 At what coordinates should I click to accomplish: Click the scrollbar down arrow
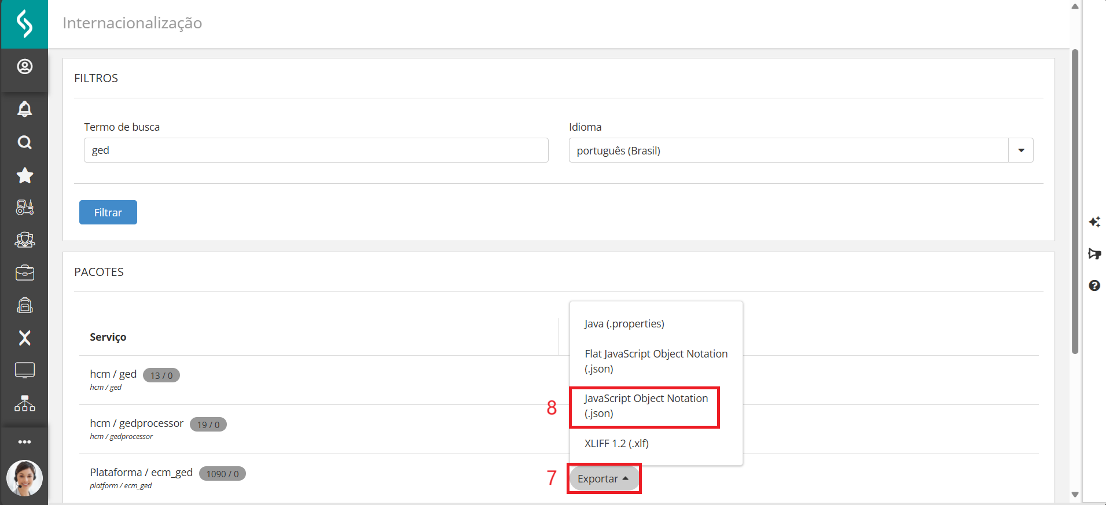[x=1075, y=495]
